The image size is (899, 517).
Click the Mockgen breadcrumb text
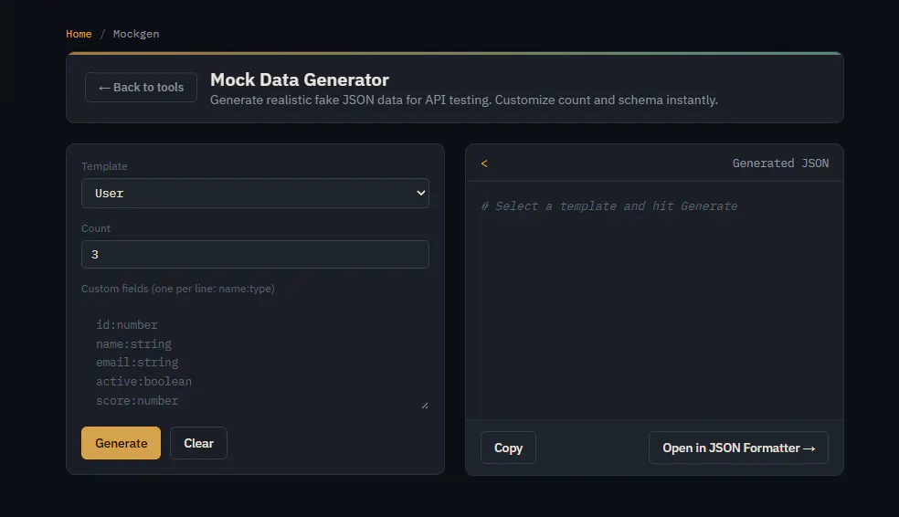coord(136,34)
